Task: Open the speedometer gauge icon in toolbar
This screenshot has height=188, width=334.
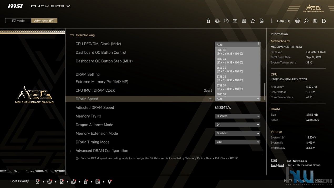Action: 226,21
